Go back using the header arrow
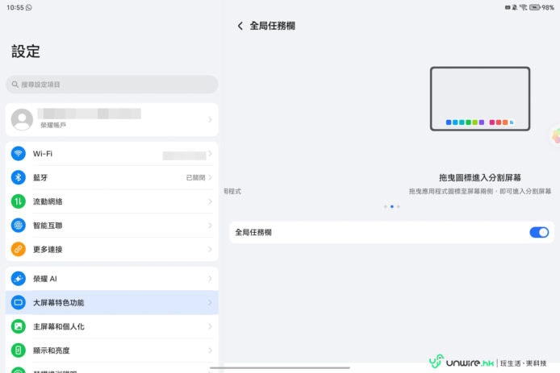The image size is (560, 373). (x=240, y=26)
